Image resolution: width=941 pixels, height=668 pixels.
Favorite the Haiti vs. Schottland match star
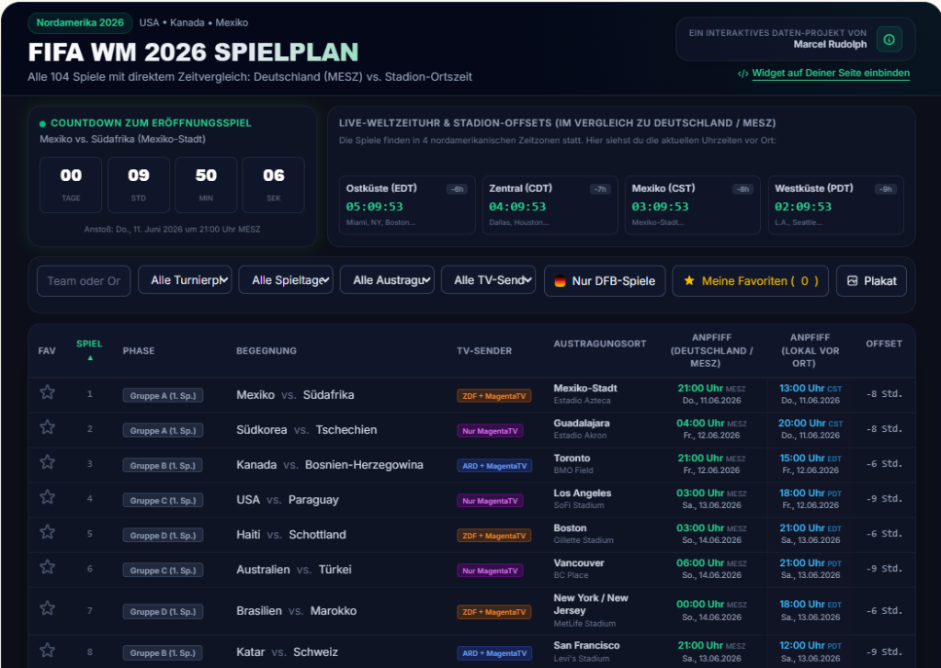tap(48, 532)
